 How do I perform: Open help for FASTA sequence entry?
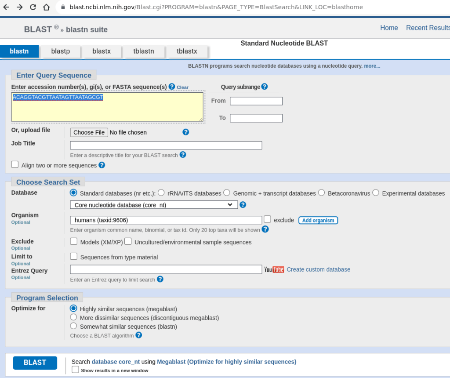pyautogui.click(x=172, y=87)
